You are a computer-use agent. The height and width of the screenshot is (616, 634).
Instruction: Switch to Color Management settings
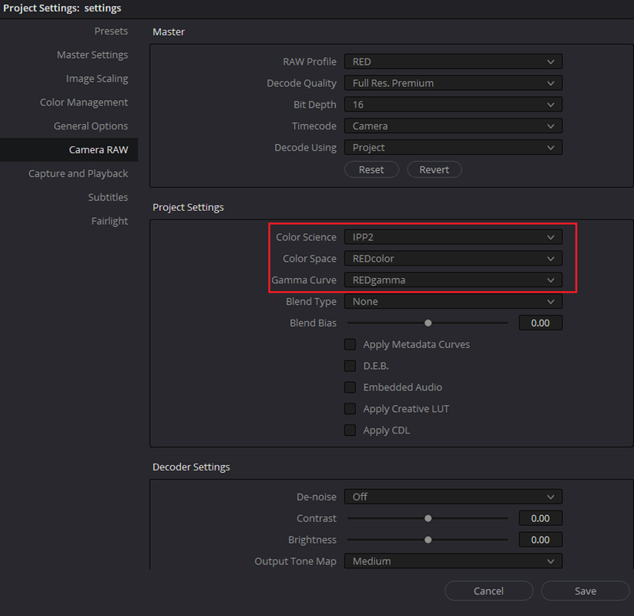click(x=84, y=102)
